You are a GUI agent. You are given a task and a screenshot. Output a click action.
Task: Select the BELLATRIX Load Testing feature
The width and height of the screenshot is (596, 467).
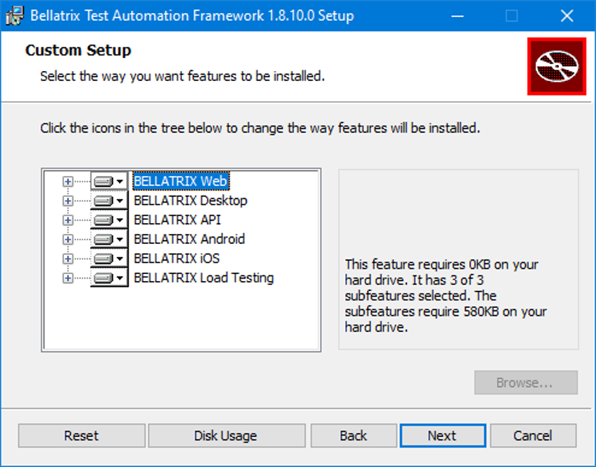tap(204, 278)
